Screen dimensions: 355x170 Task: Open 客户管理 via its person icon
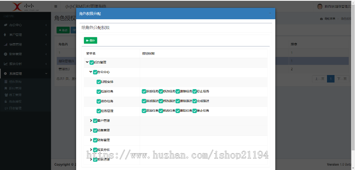click(6, 35)
